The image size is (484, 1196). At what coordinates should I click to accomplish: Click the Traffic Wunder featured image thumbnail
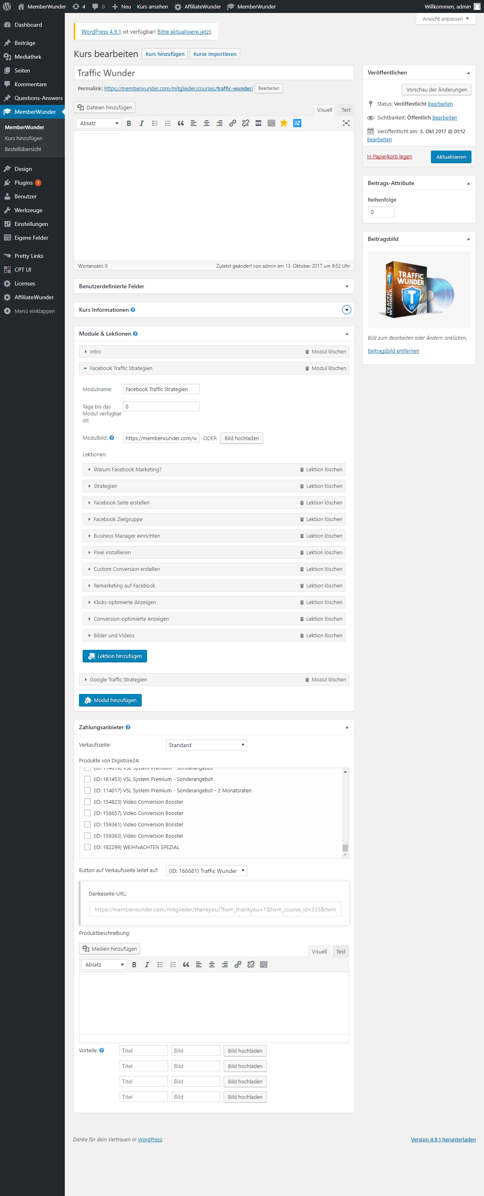[419, 290]
